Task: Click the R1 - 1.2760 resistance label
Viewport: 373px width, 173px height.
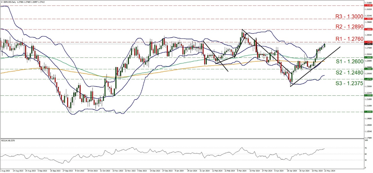Action: [349, 39]
